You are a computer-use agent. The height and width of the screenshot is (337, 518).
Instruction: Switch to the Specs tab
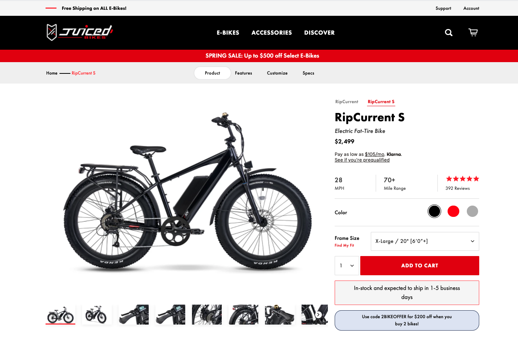[x=308, y=73]
